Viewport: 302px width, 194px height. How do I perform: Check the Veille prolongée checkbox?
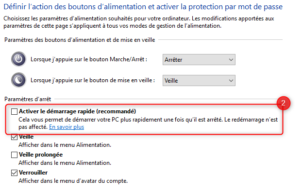[x=14, y=155]
